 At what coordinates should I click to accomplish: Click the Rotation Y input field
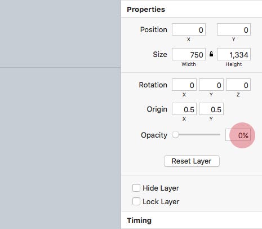[x=211, y=85]
